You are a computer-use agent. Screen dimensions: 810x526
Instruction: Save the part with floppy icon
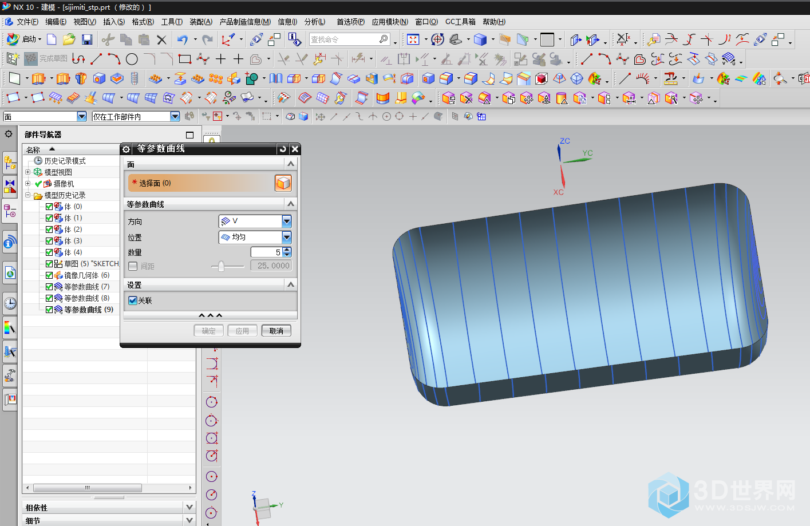coord(87,39)
